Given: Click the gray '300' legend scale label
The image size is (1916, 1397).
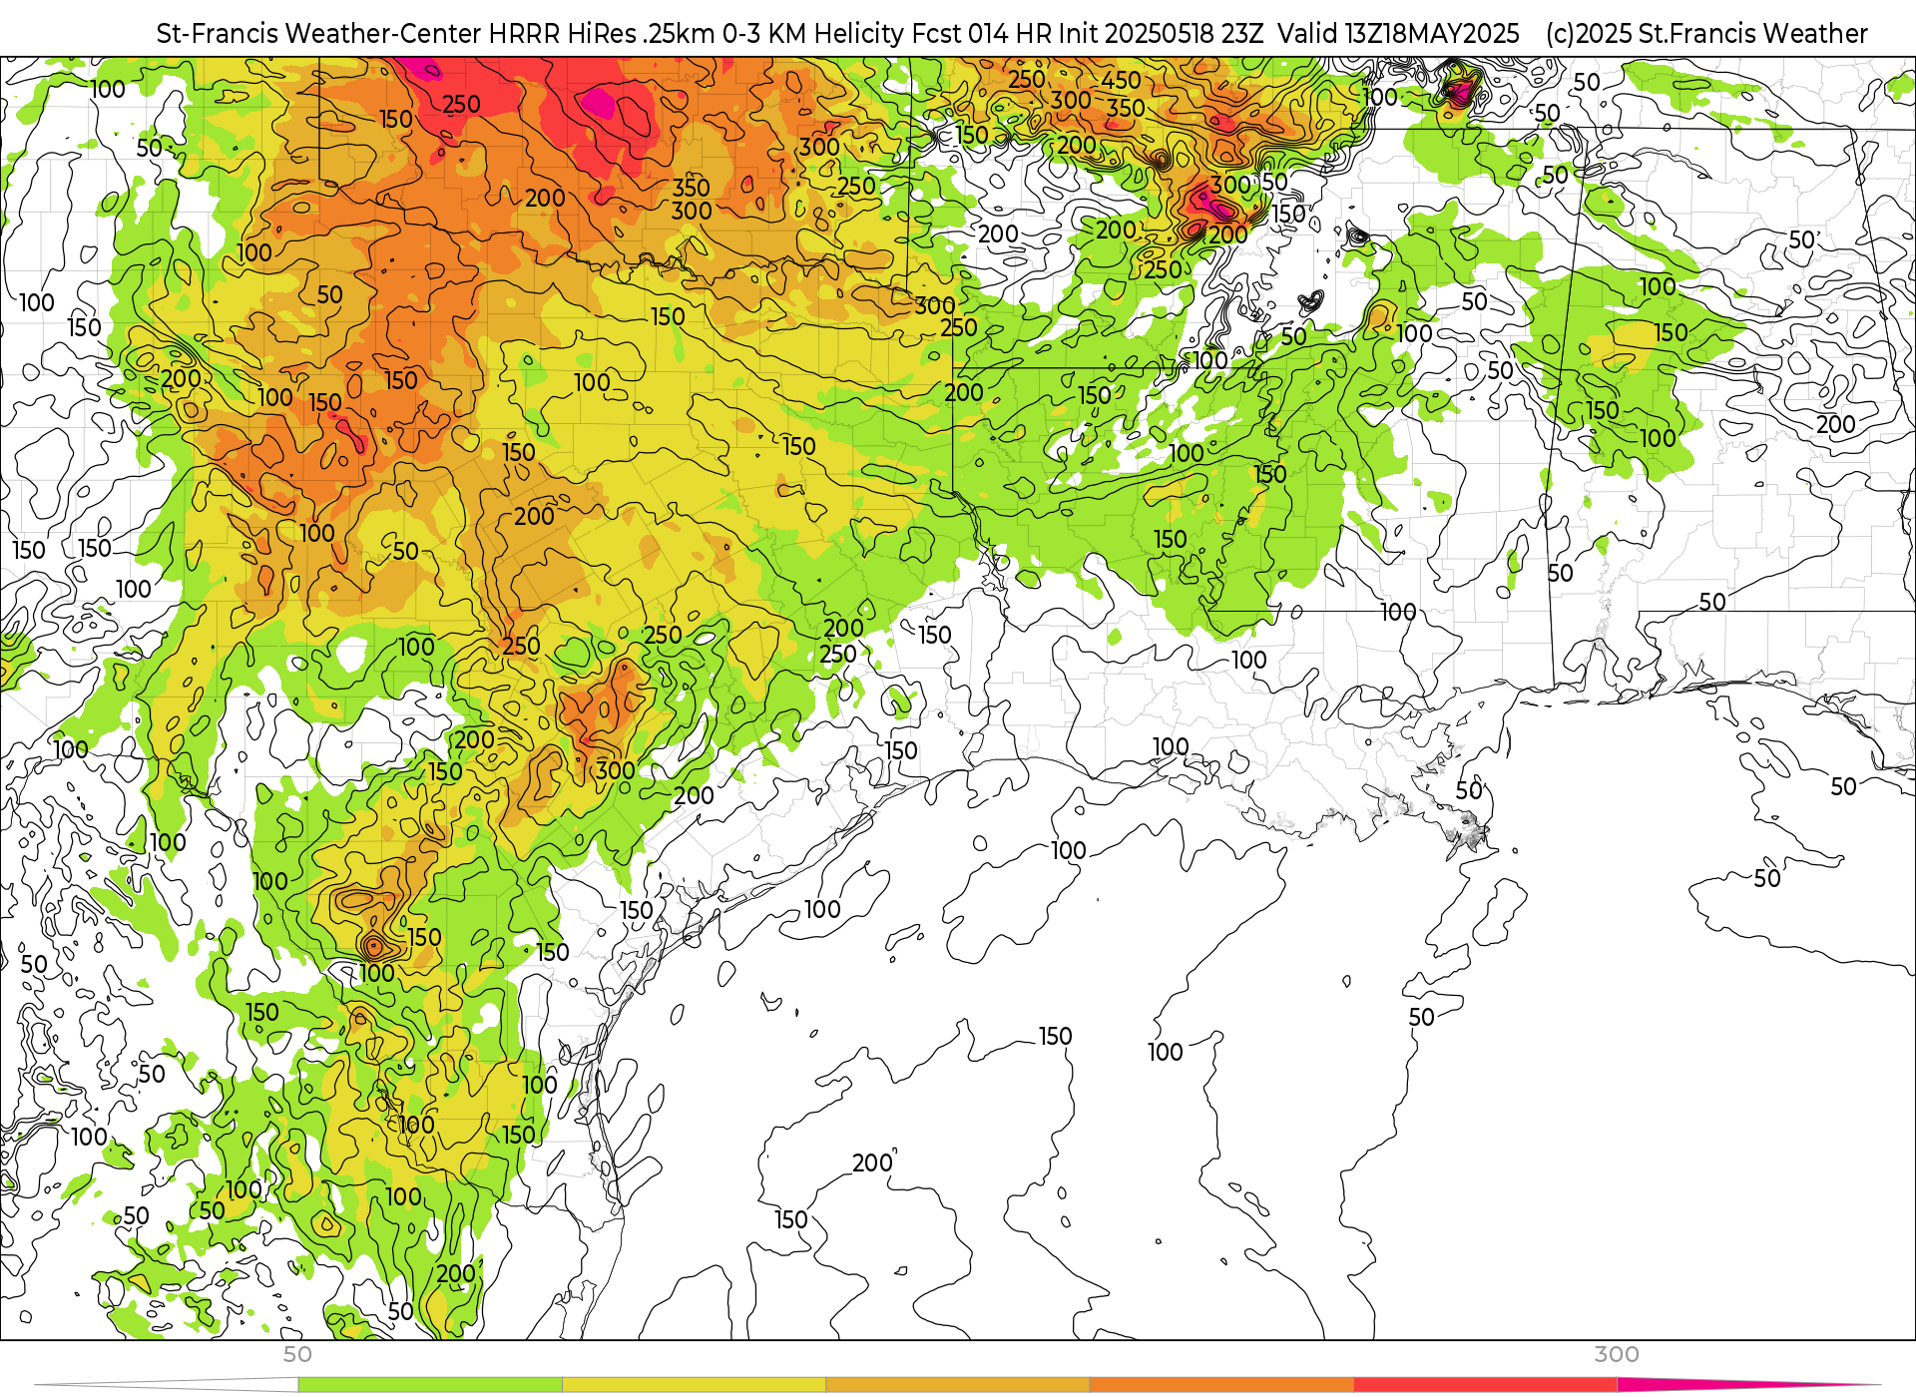Looking at the screenshot, I should click(1617, 1354).
